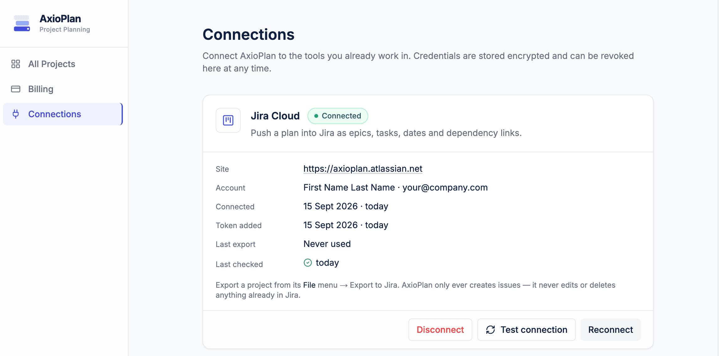Screen dimensions: 719x356
Task: Click the Last checked success checkmark icon
Action: [x=308, y=263]
